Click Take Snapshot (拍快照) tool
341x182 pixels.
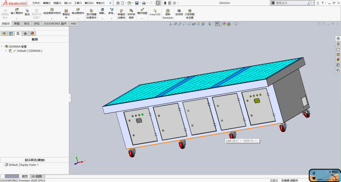coord(179,12)
